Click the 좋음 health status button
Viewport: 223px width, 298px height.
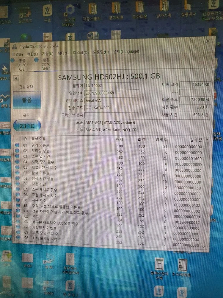pos(27,100)
